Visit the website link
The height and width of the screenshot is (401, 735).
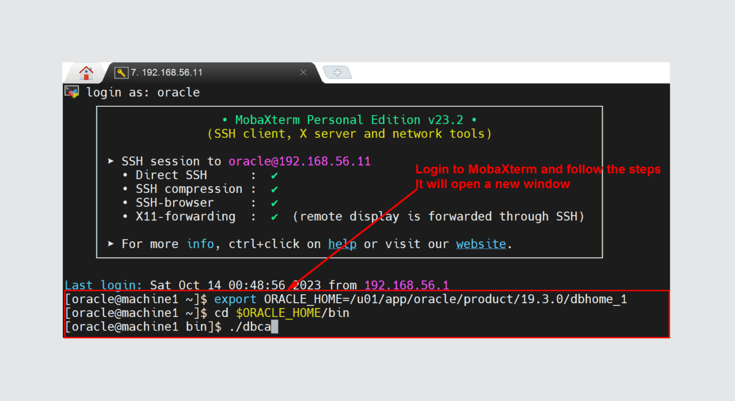pyautogui.click(x=481, y=244)
